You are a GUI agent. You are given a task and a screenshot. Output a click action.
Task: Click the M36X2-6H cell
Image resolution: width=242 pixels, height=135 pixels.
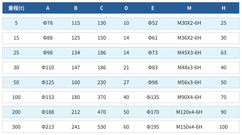[x=189, y=38]
